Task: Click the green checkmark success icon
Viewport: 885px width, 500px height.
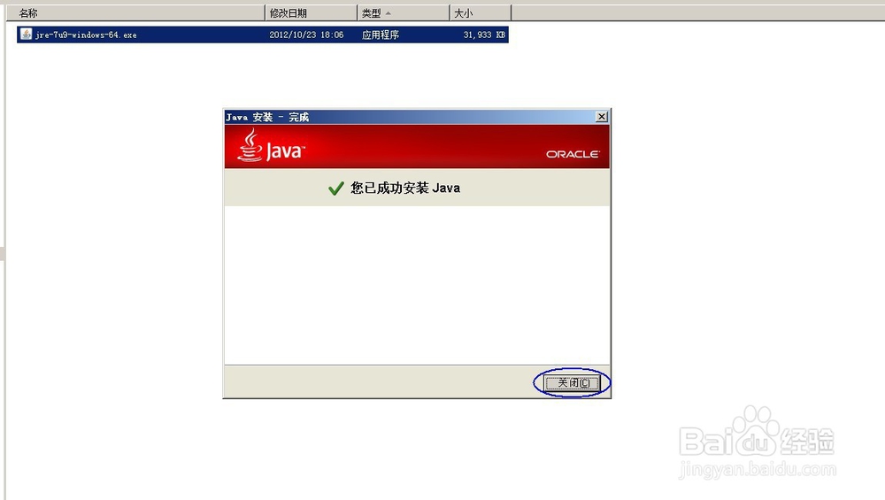Action: [x=335, y=188]
